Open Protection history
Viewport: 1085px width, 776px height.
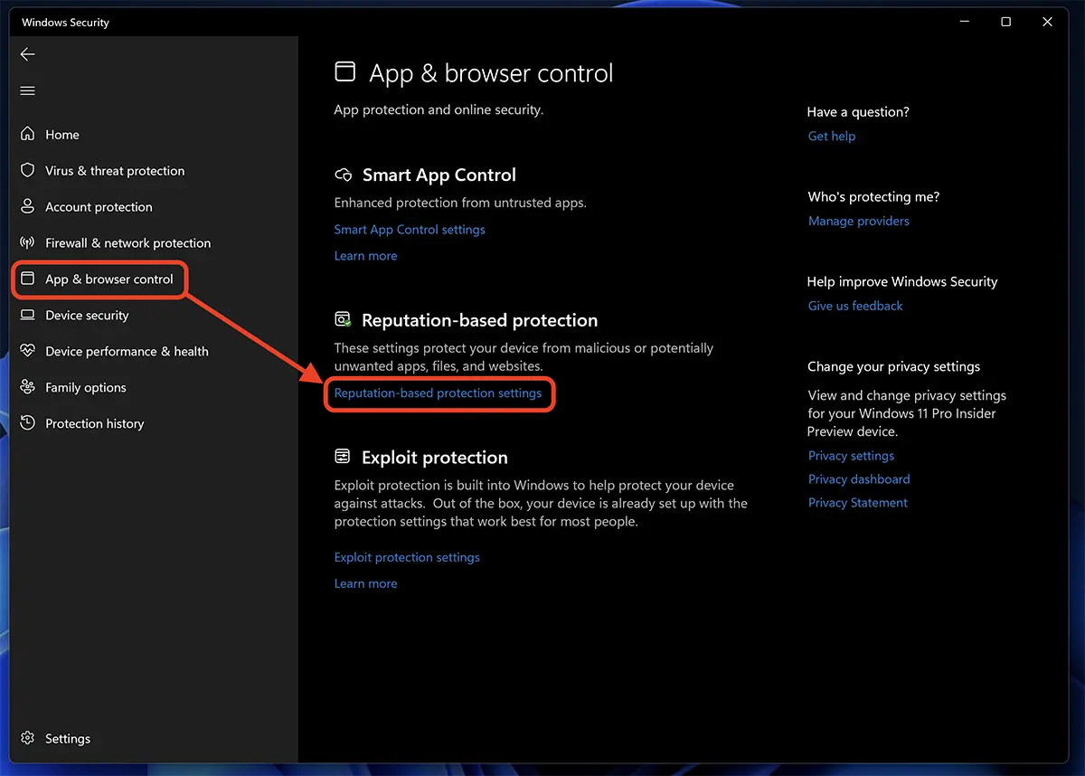(94, 423)
